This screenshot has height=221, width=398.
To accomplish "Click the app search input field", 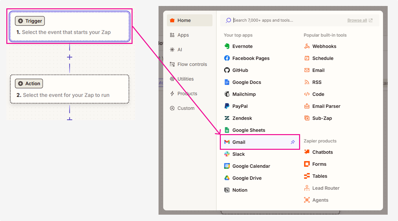I will point(286,20).
